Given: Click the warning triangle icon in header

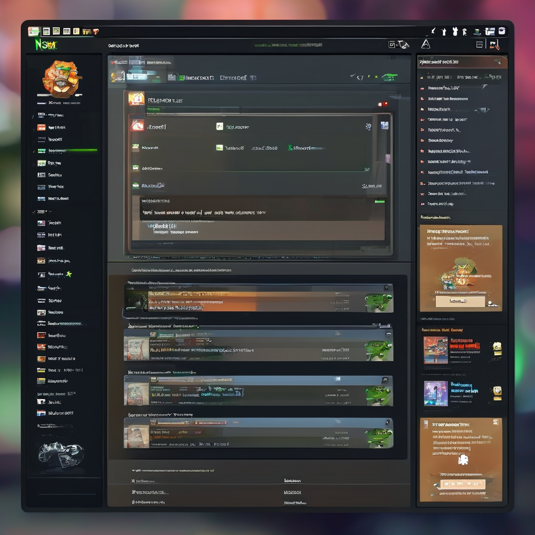Looking at the screenshot, I should (425, 44).
